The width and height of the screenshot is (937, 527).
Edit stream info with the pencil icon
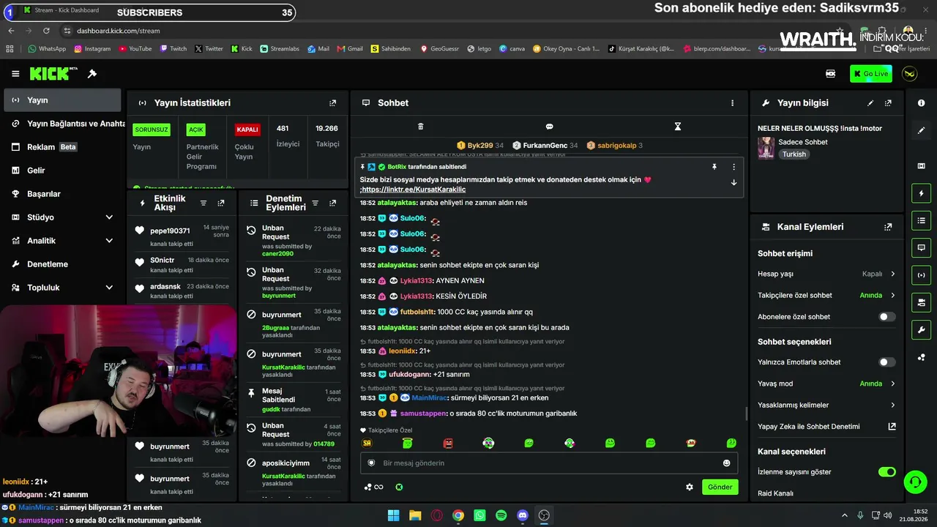pos(870,103)
